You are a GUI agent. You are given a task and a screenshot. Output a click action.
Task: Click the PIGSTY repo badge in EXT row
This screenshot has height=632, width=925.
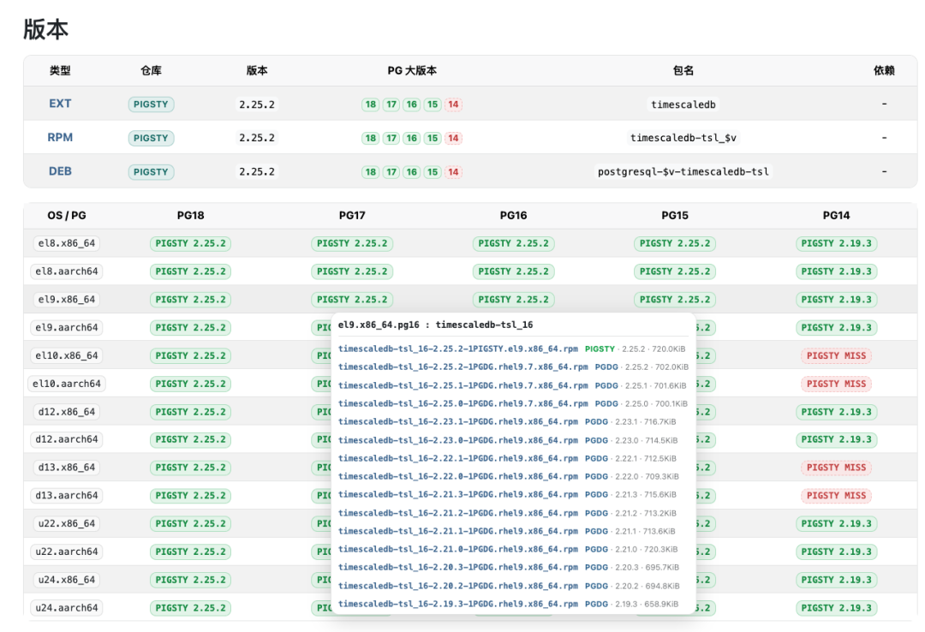(151, 104)
